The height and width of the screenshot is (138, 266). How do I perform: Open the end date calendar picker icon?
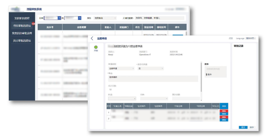click(80, 18)
